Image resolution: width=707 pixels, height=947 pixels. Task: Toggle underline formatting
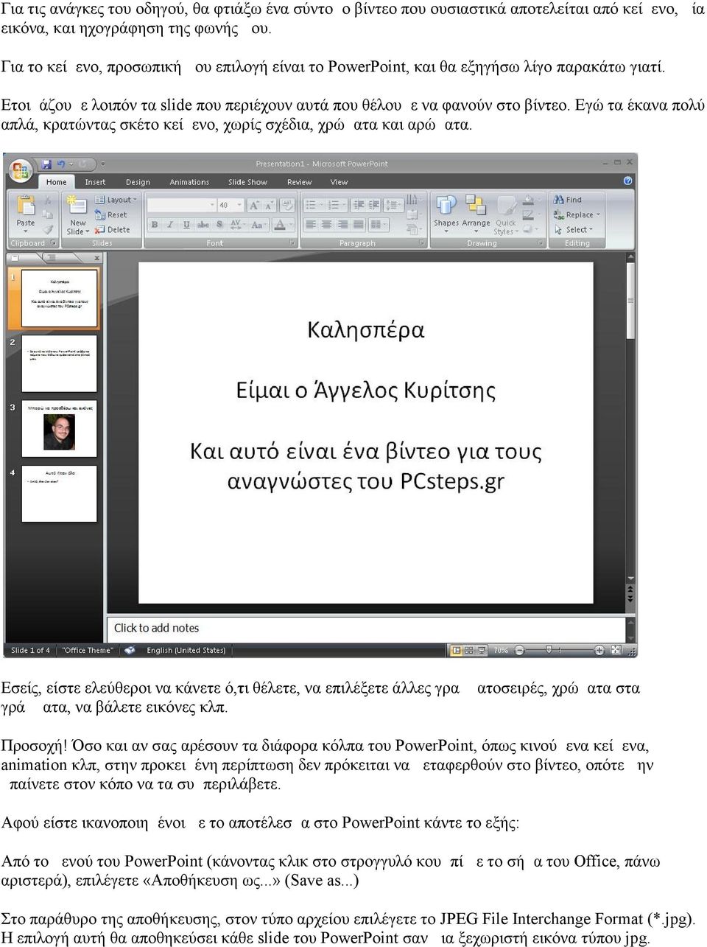click(x=186, y=225)
